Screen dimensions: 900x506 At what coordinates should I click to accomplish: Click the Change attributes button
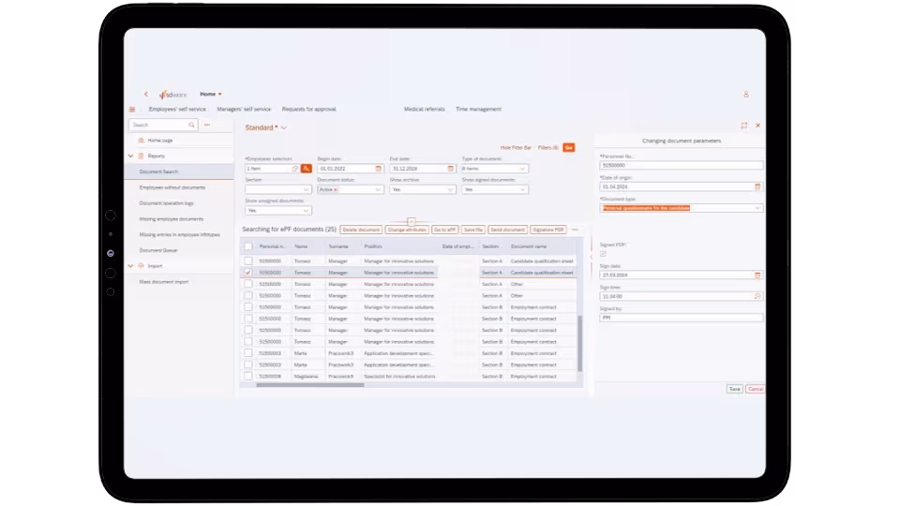click(407, 230)
